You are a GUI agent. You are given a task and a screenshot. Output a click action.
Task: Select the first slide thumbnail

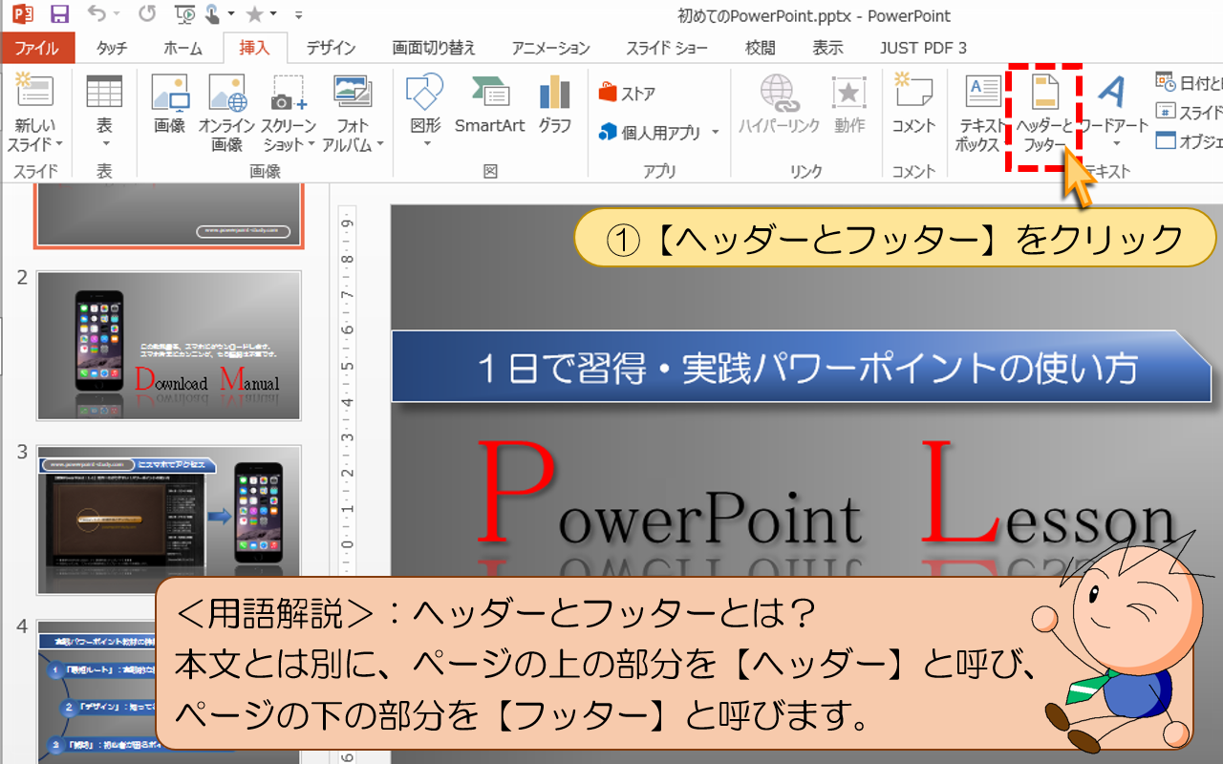point(169,216)
